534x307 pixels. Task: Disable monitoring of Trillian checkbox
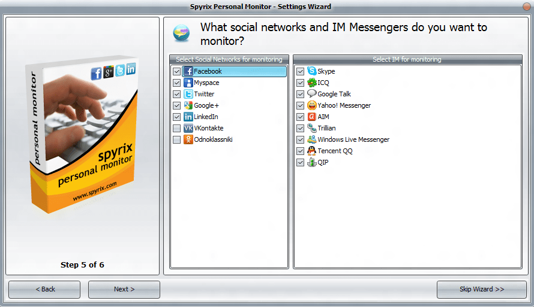300,129
